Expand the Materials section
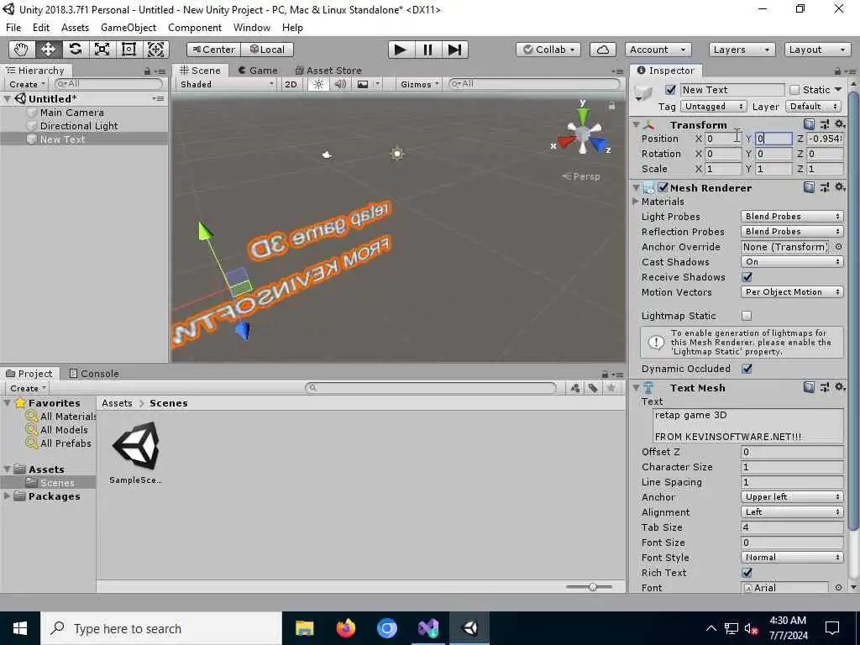 636,202
